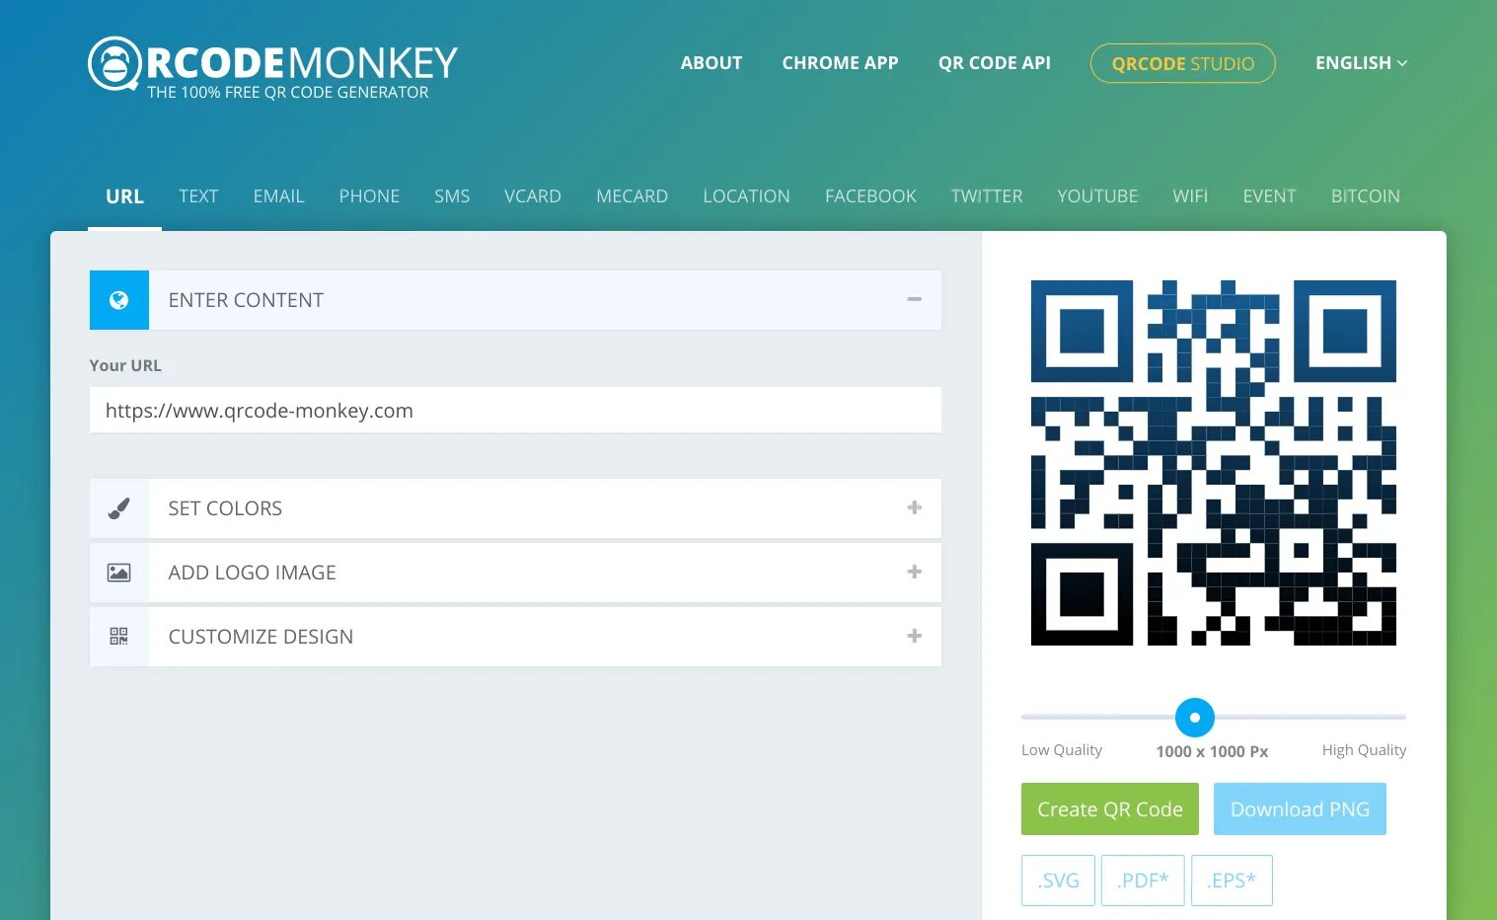1497x920 pixels.
Task: Click the QRCode Monkey logo icon
Action: pyautogui.click(x=115, y=64)
